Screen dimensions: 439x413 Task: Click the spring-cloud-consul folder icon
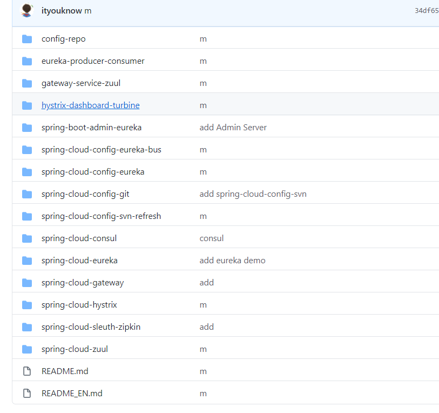(27, 238)
